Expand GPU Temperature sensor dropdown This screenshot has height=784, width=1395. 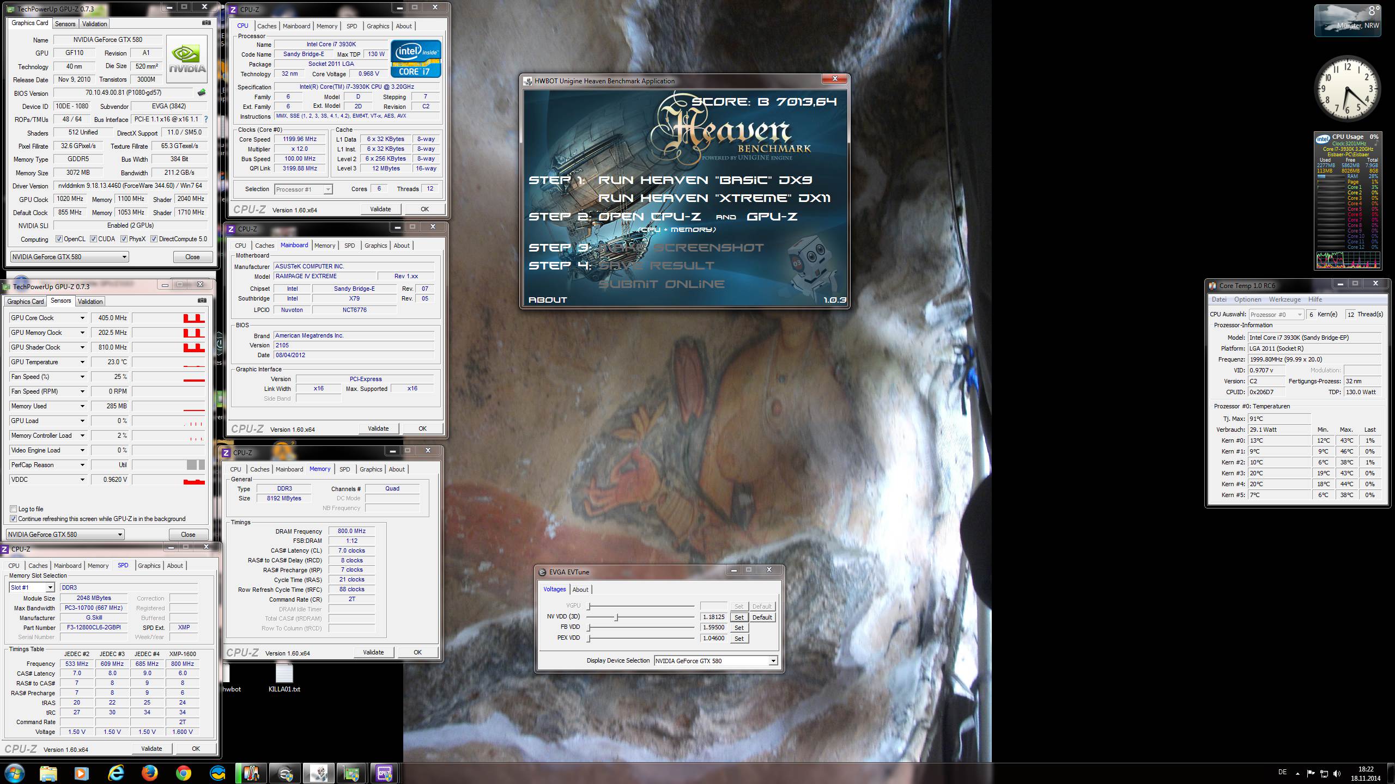pyautogui.click(x=82, y=362)
